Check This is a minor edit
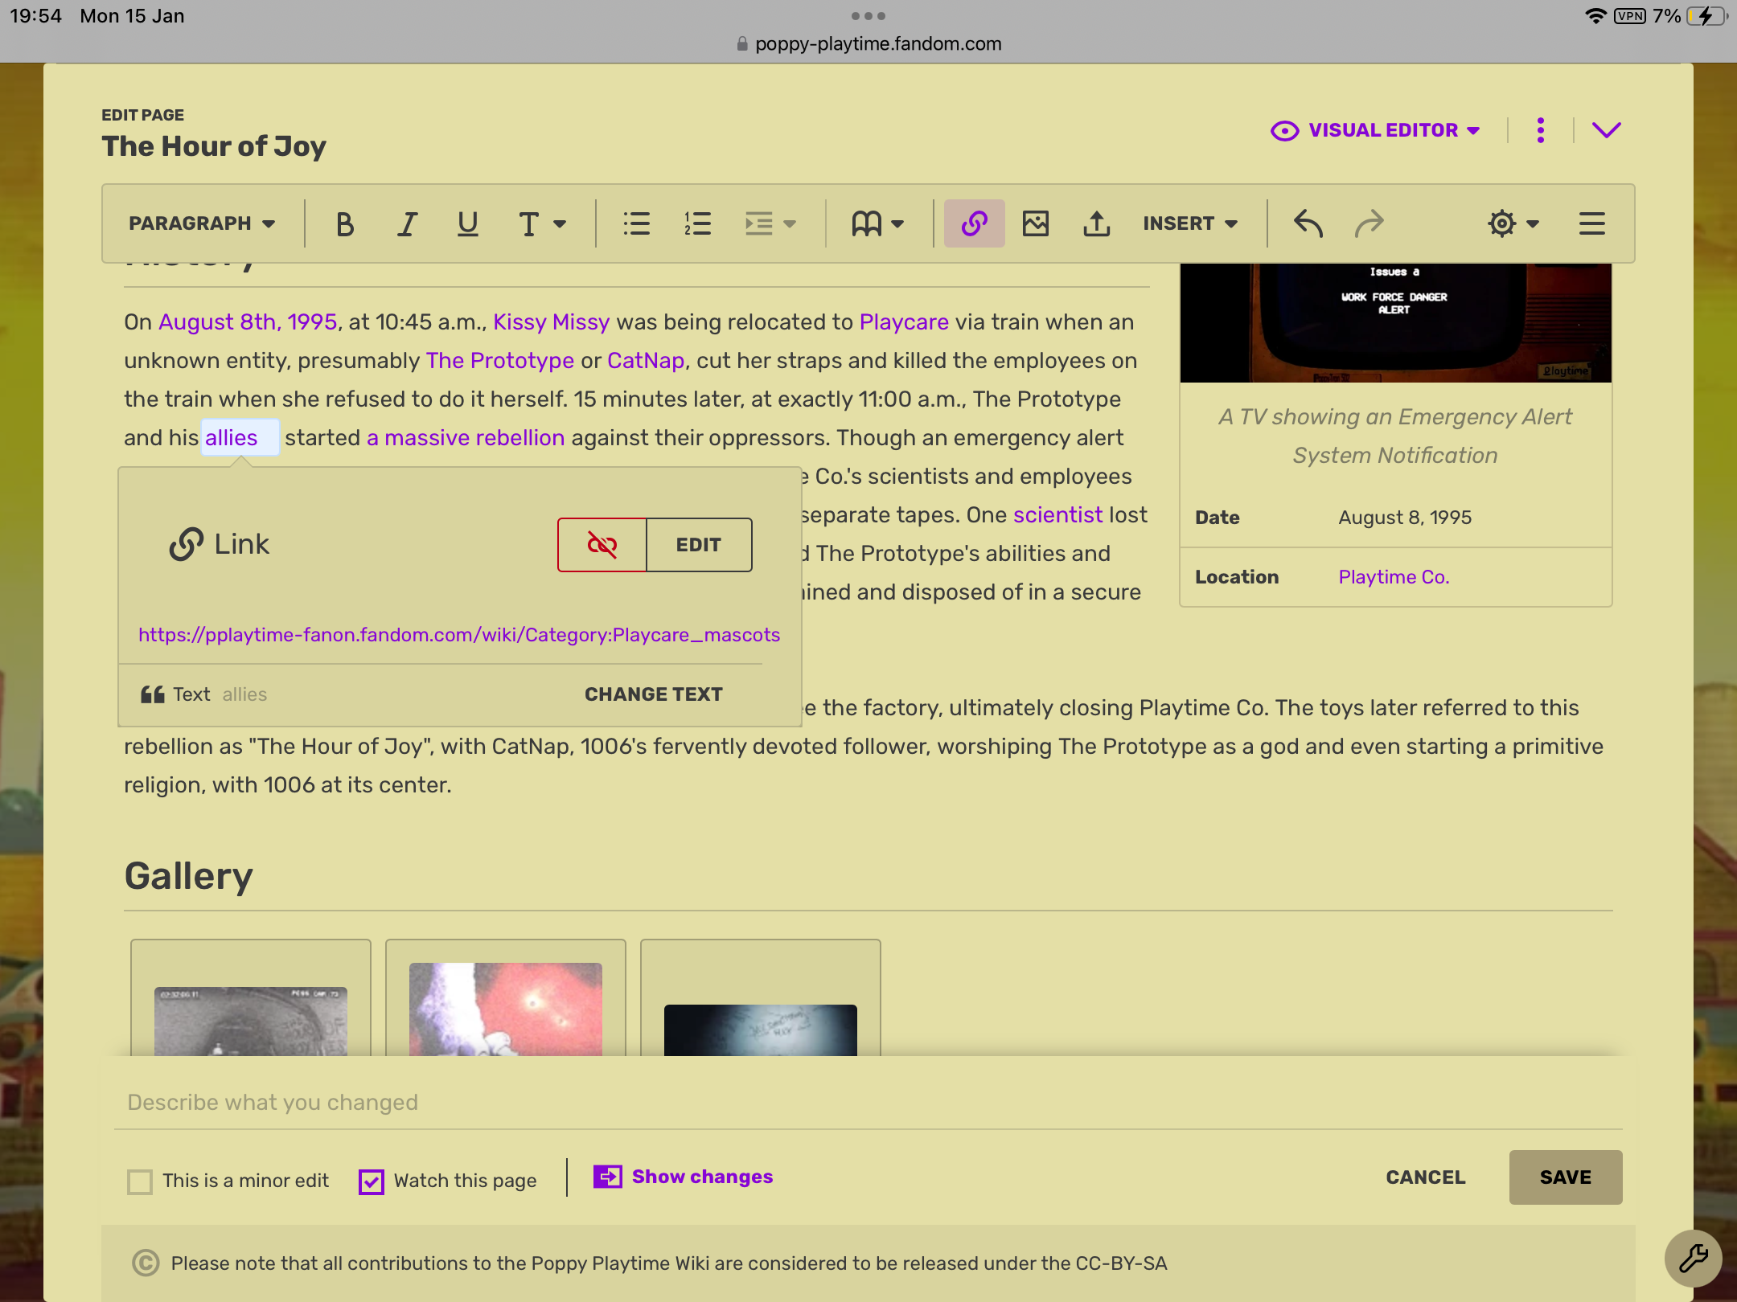Viewport: 1737px width, 1302px height. (x=140, y=1181)
